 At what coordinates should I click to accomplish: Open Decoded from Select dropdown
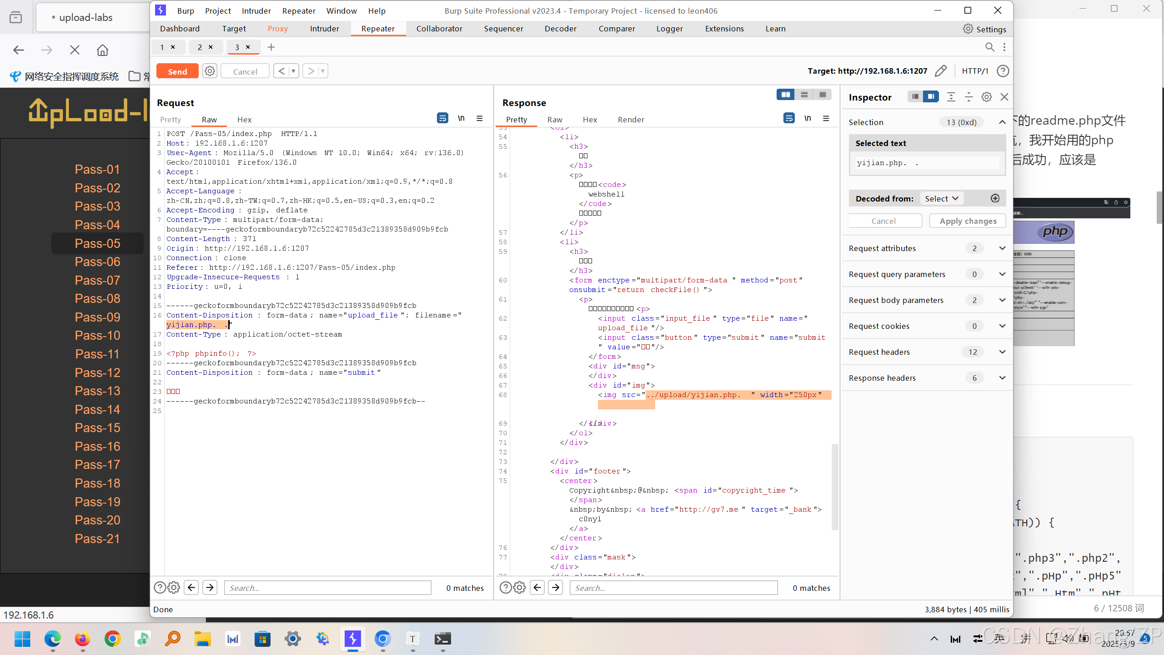point(941,198)
